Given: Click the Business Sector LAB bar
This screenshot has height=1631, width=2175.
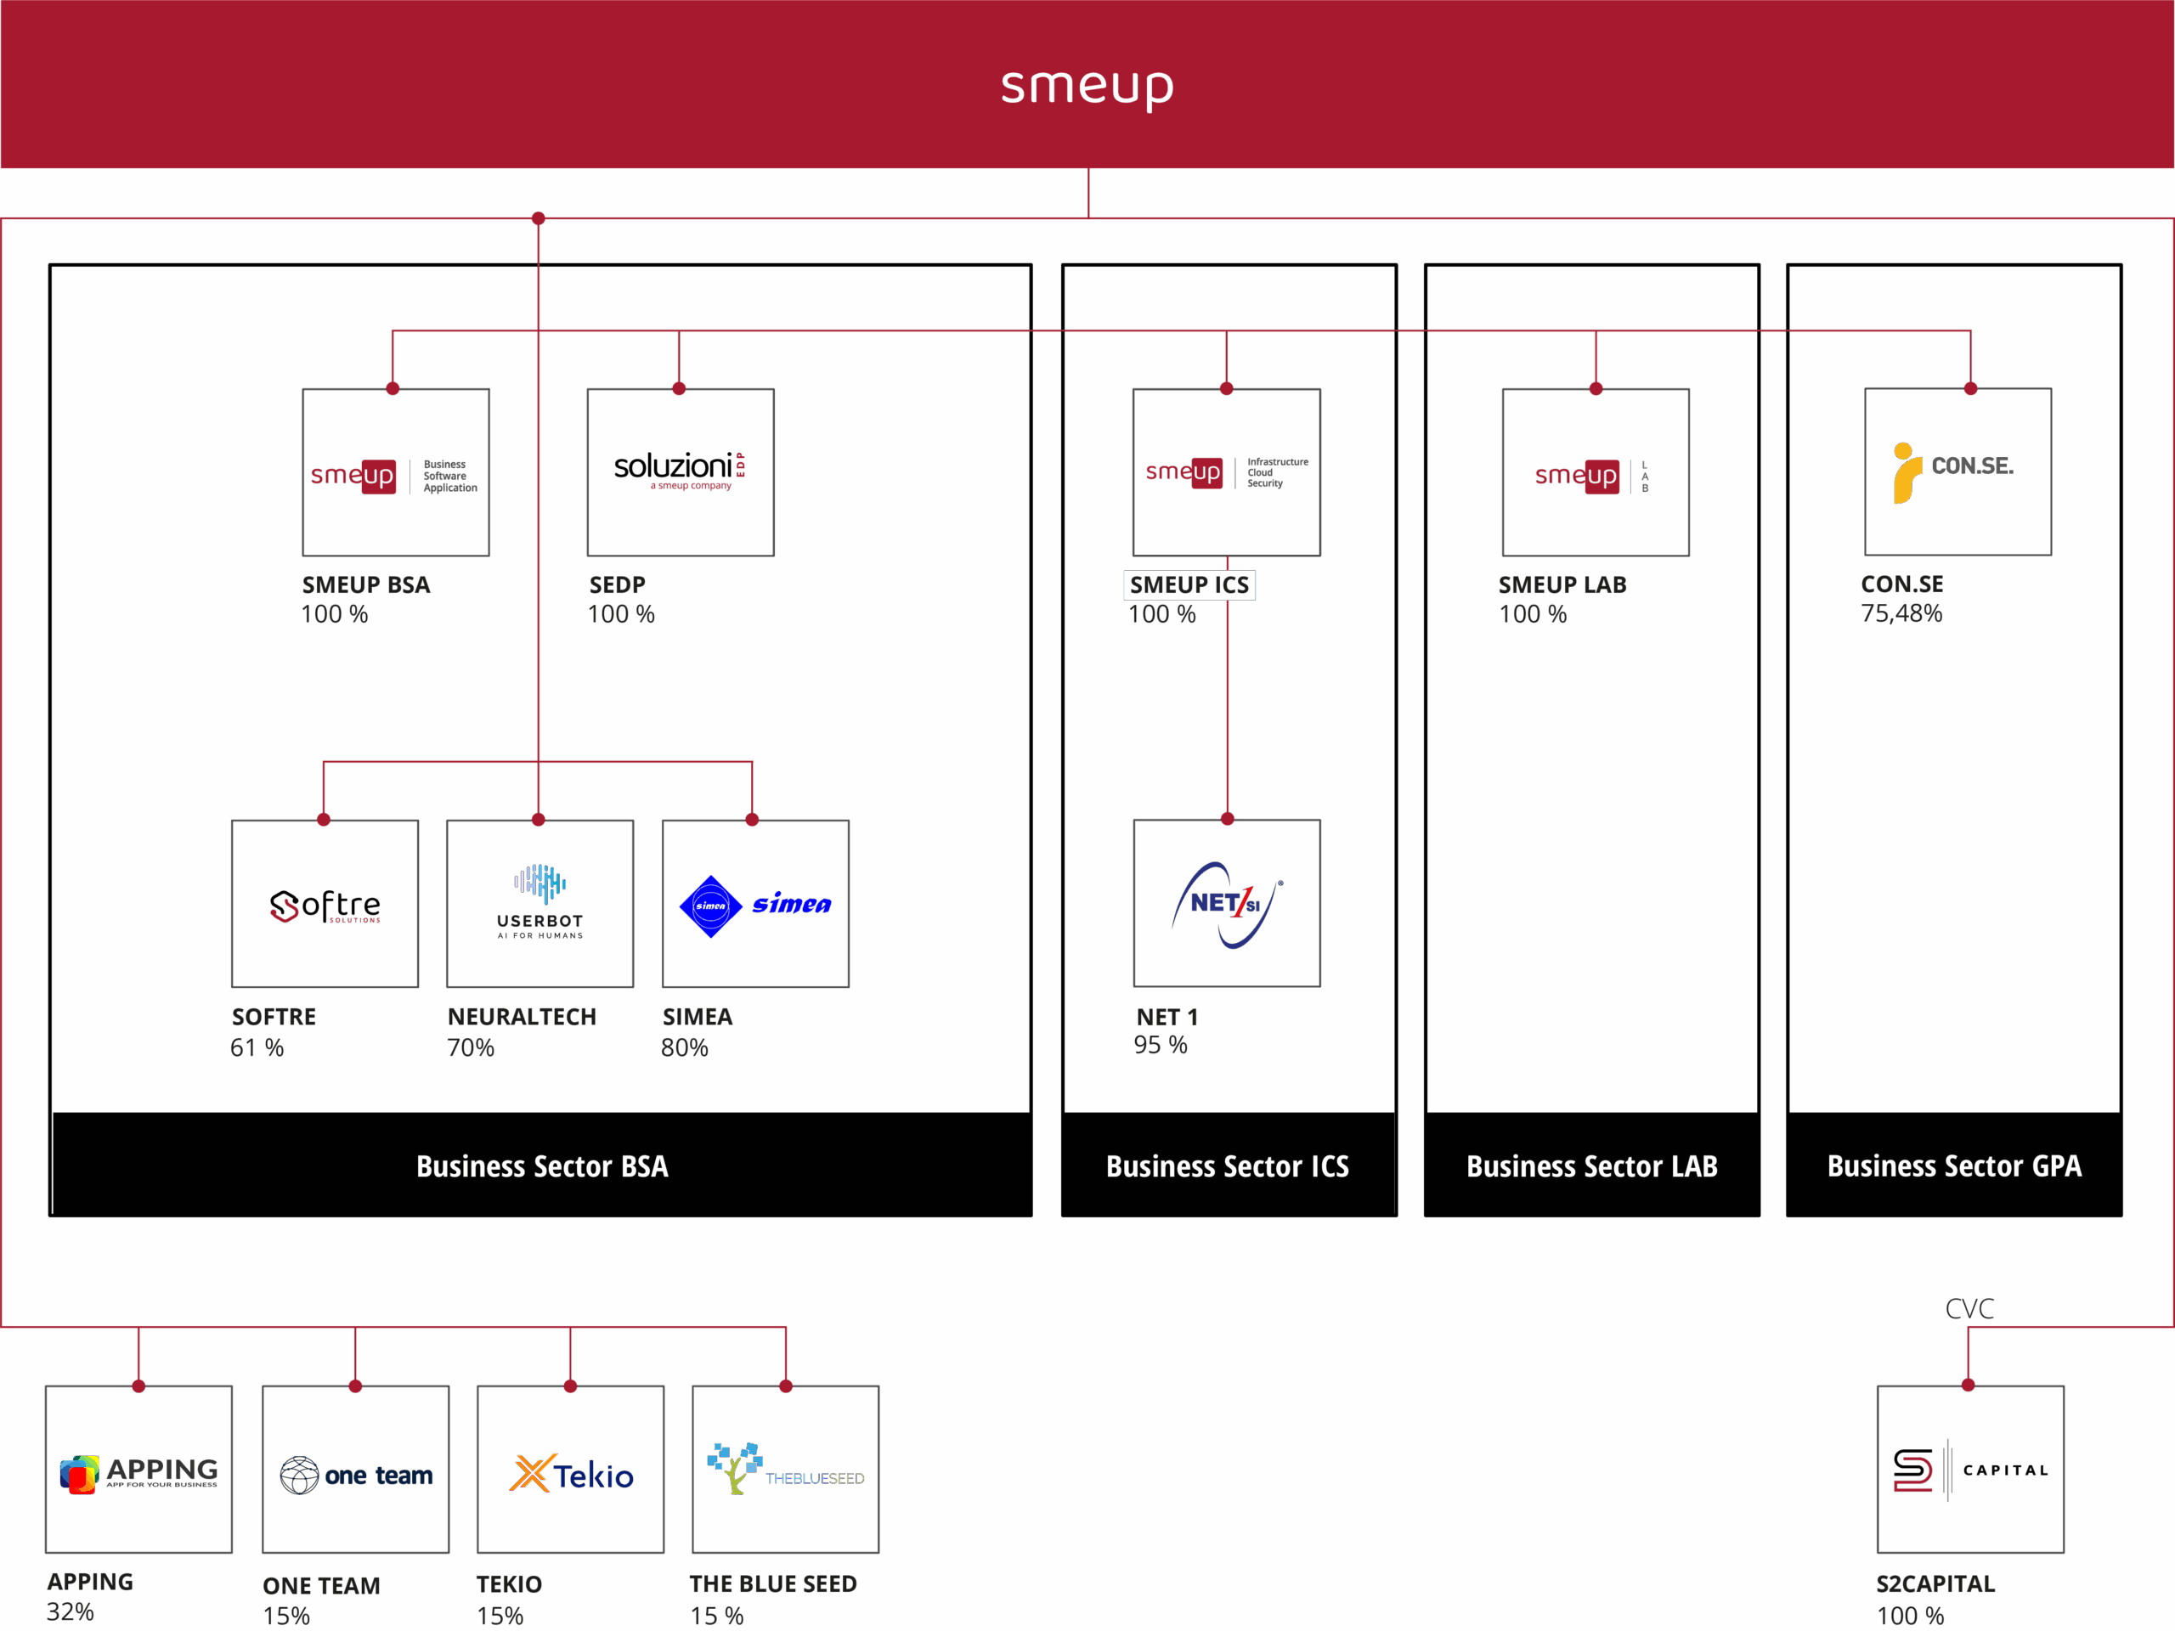Looking at the screenshot, I should (1591, 1166).
